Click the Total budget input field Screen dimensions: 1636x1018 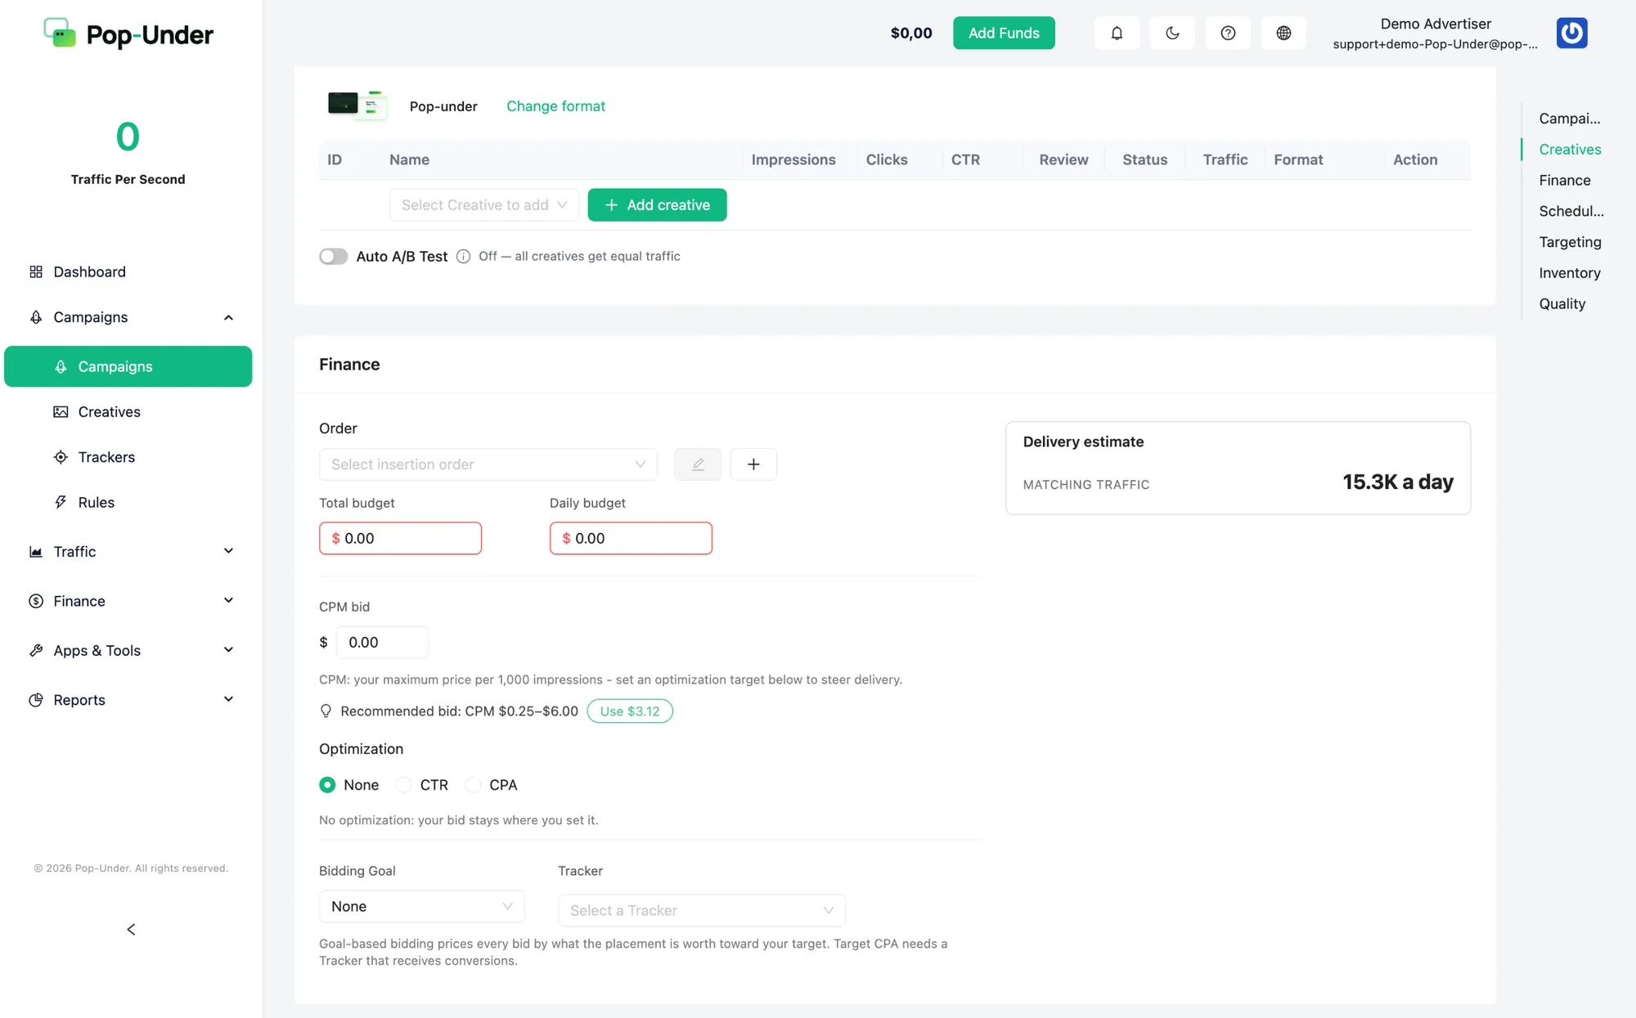click(x=400, y=538)
